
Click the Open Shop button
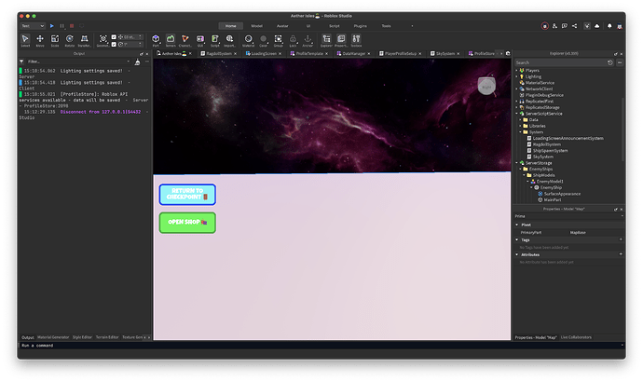click(x=187, y=223)
